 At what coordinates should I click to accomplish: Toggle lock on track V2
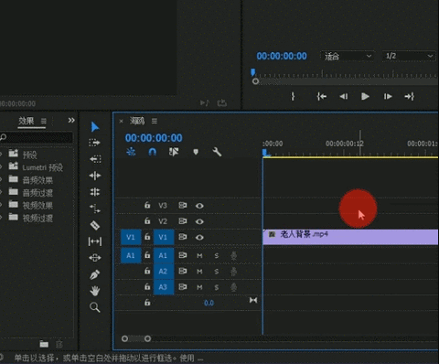pyautogui.click(x=147, y=220)
